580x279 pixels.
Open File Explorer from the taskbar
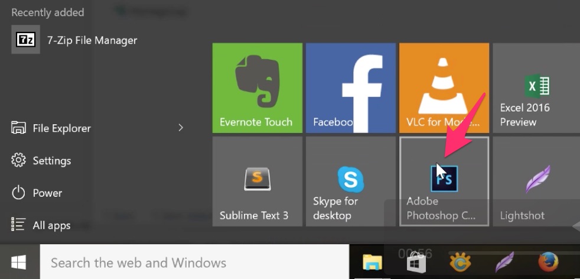372,262
